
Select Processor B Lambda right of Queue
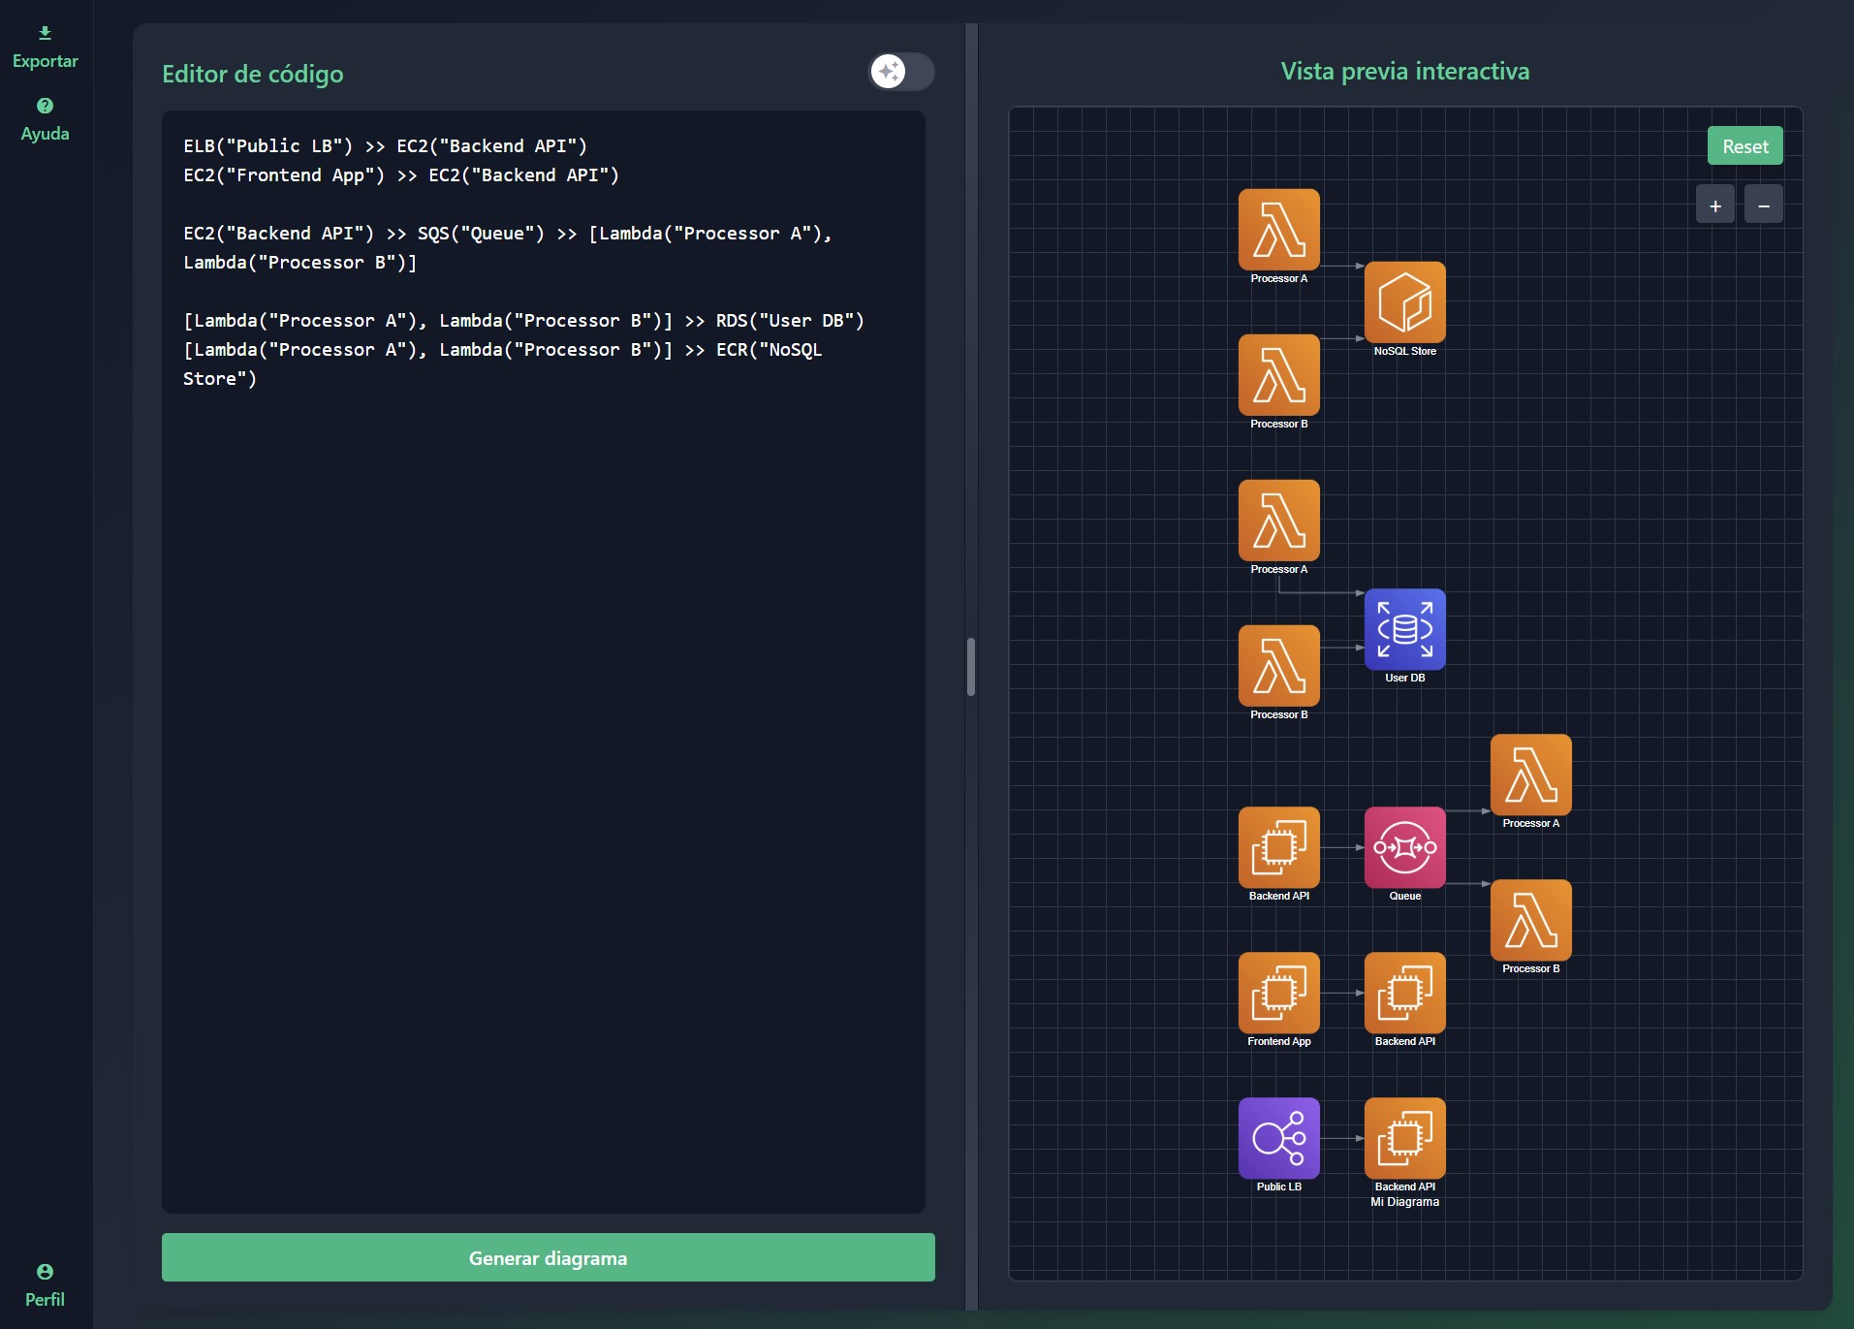point(1530,921)
